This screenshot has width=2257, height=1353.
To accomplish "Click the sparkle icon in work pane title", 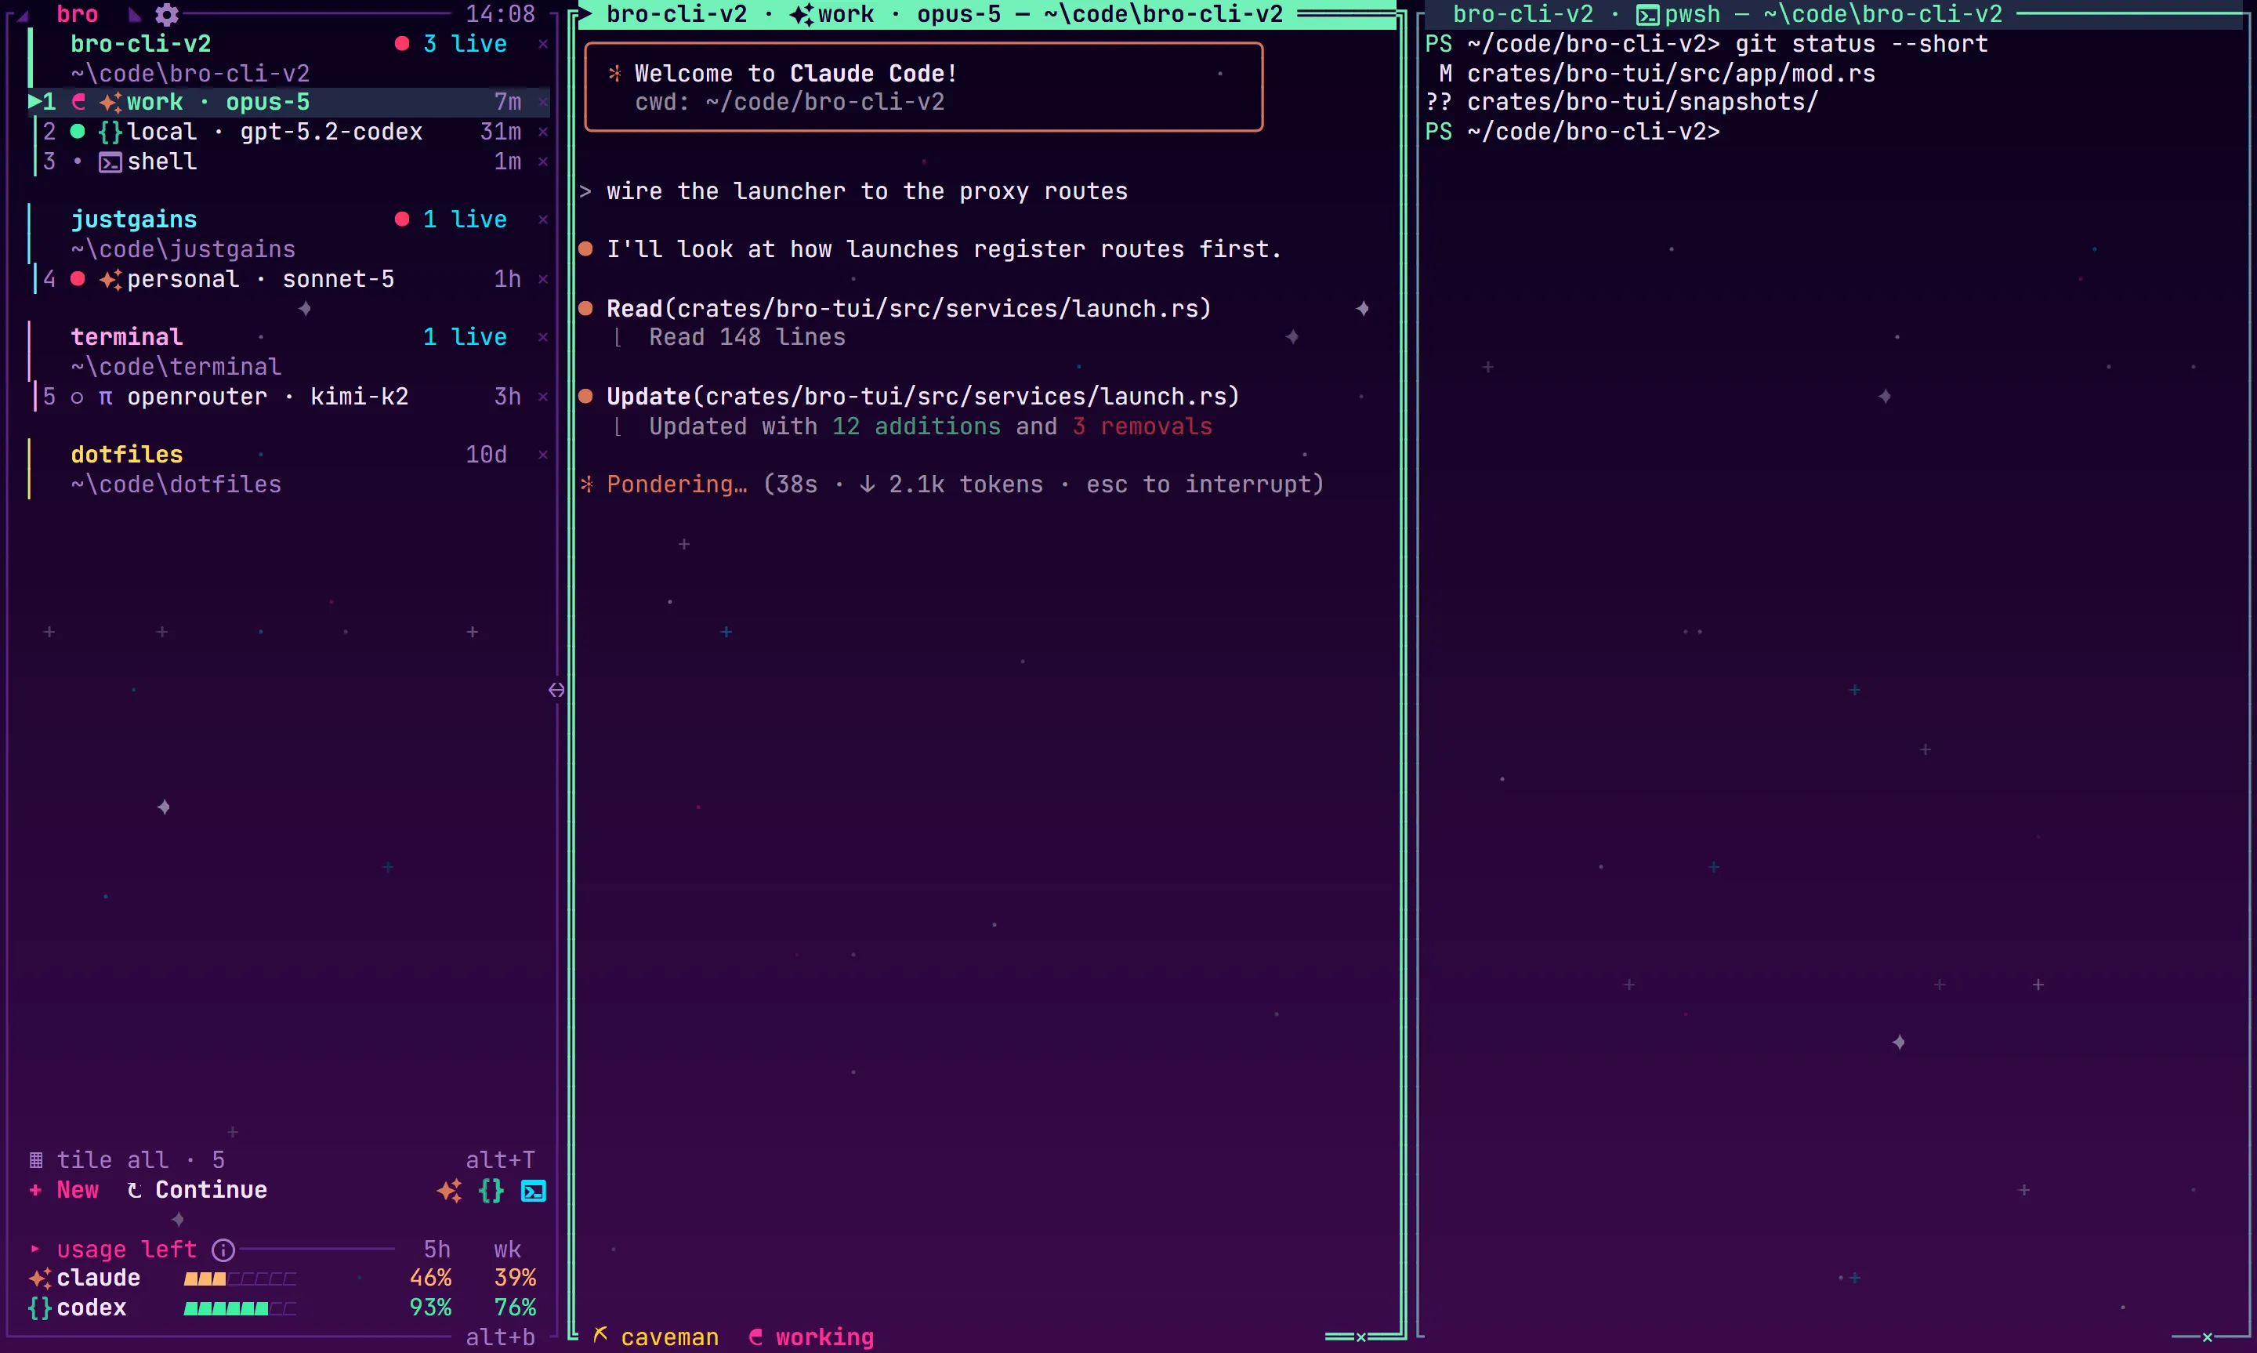I will click(x=802, y=16).
